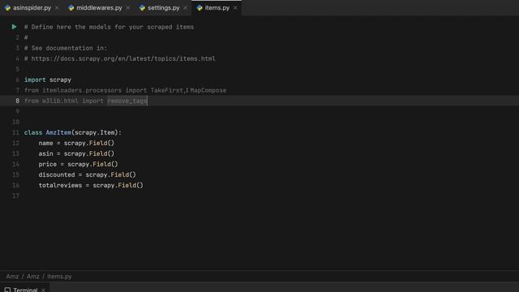This screenshot has width=519, height=292.
Task: Click the second Amz breadcrumb
Action: pyautogui.click(x=33, y=276)
